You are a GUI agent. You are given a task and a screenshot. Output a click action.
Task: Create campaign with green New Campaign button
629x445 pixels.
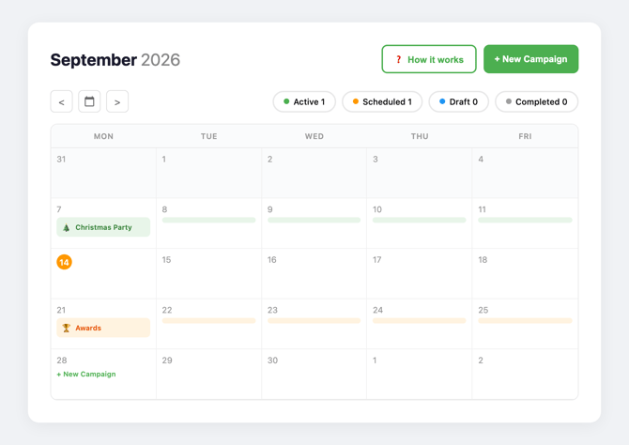coord(530,59)
